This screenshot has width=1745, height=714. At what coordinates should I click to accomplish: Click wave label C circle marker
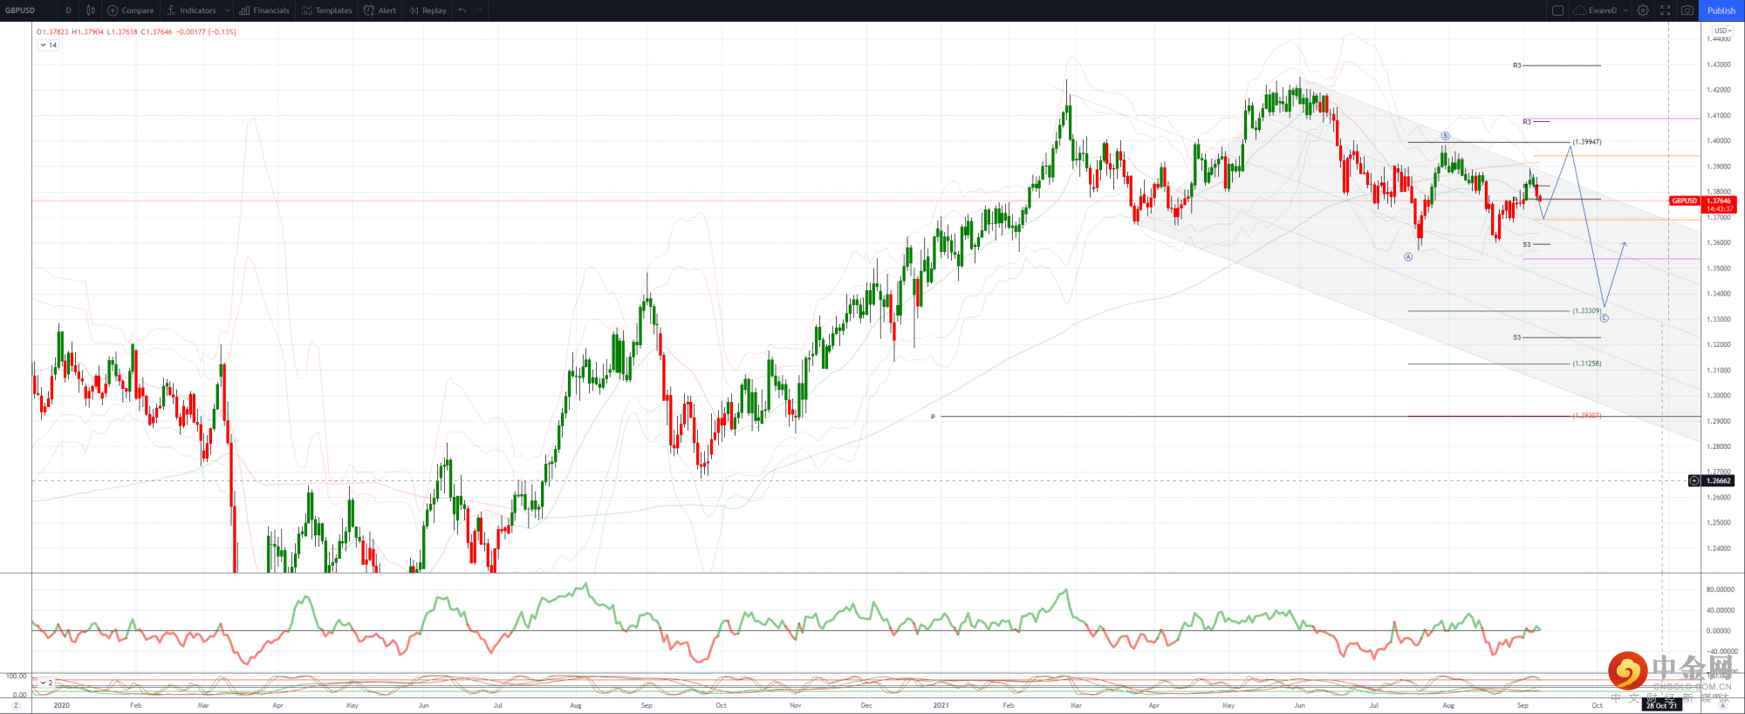pyautogui.click(x=1604, y=318)
